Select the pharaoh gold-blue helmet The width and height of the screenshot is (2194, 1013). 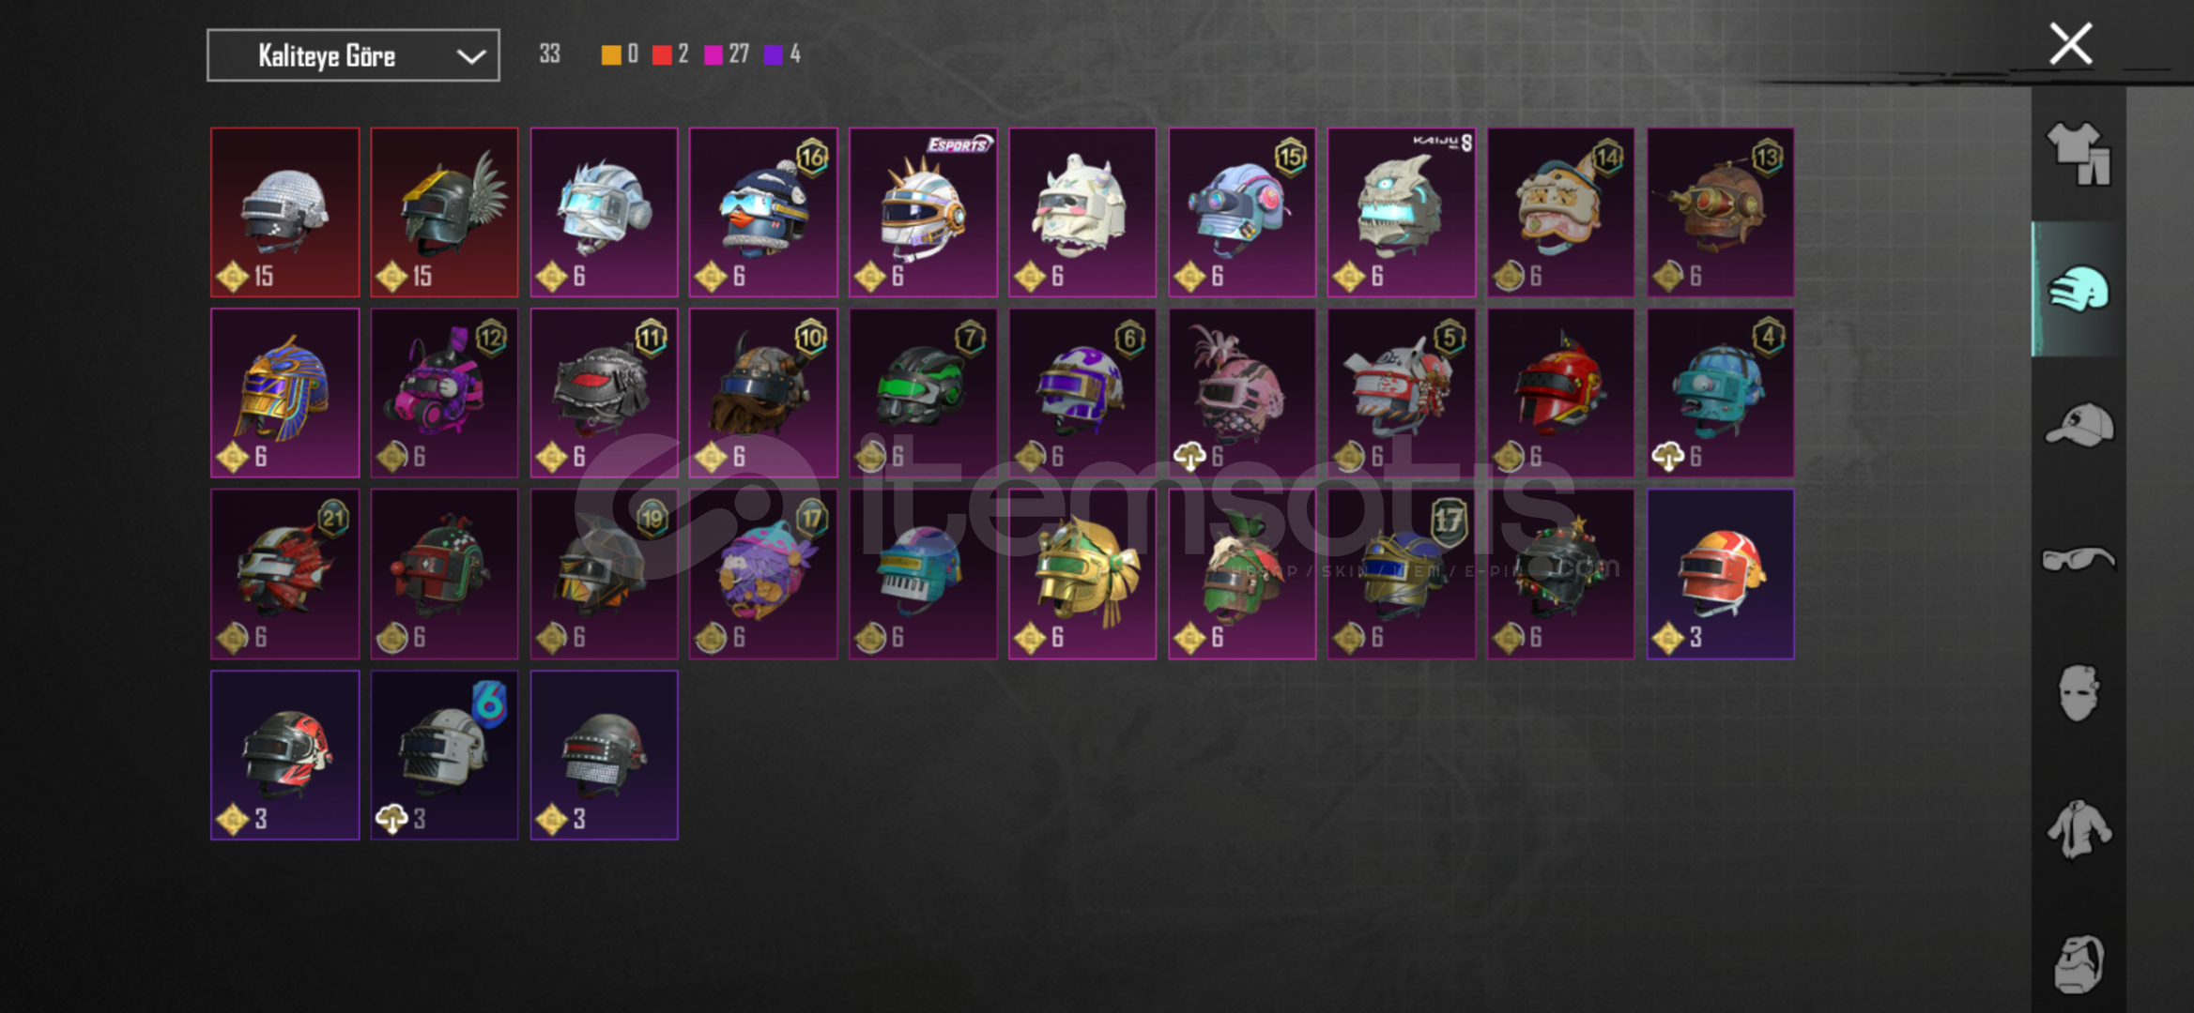(285, 393)
